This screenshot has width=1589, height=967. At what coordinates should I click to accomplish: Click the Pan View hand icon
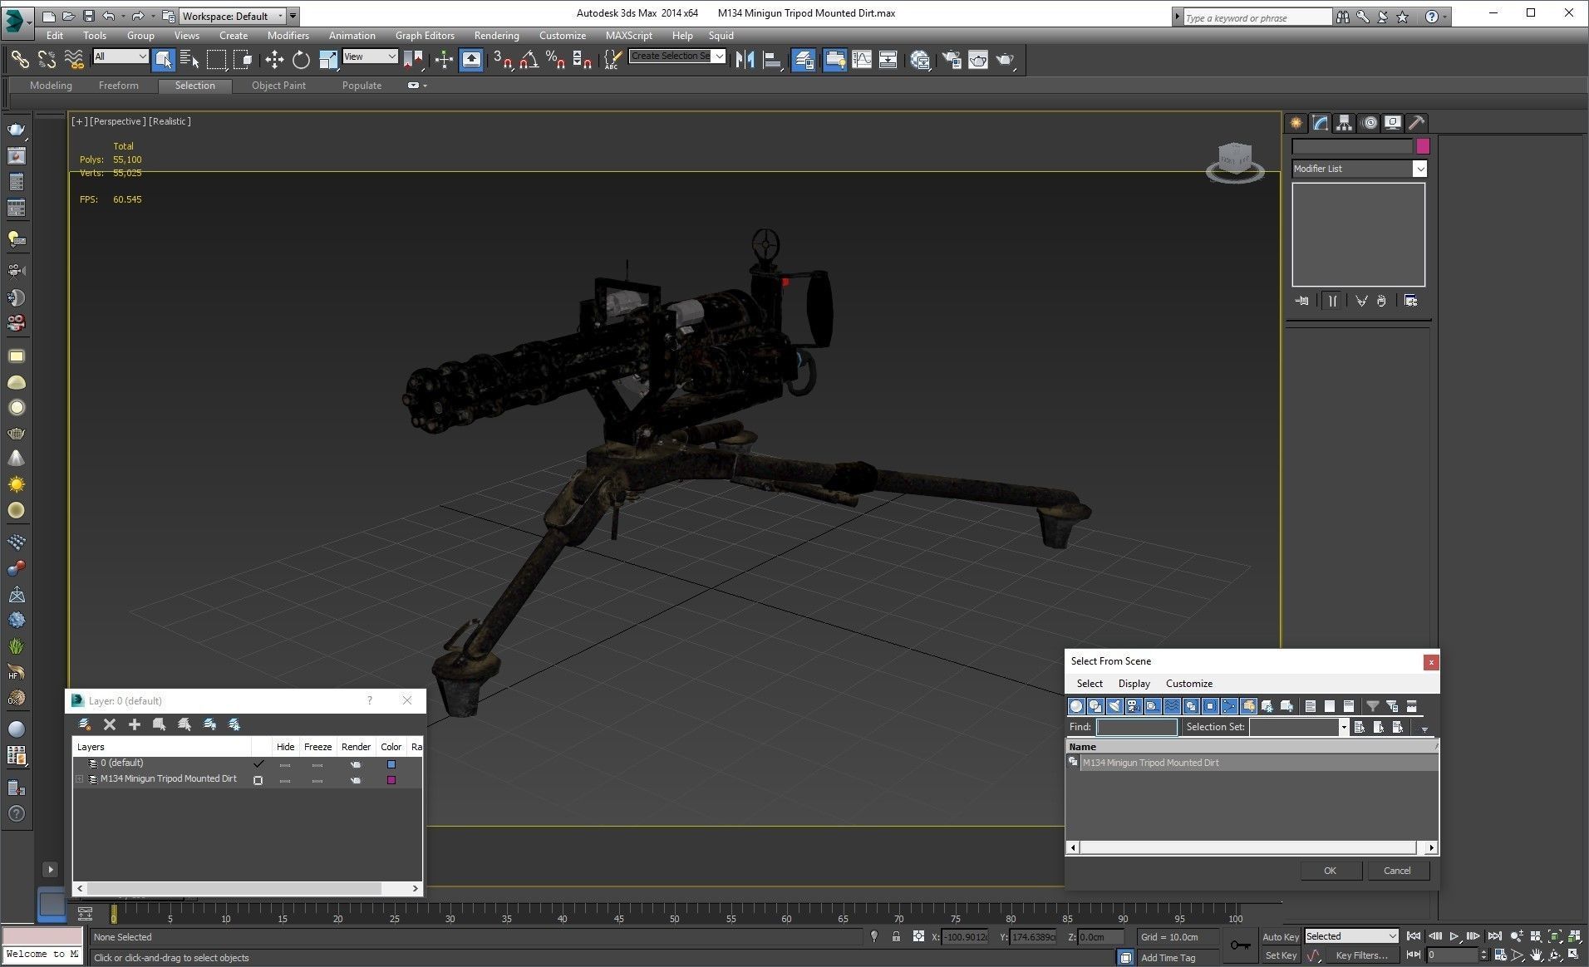click(x=1536, y=955)
